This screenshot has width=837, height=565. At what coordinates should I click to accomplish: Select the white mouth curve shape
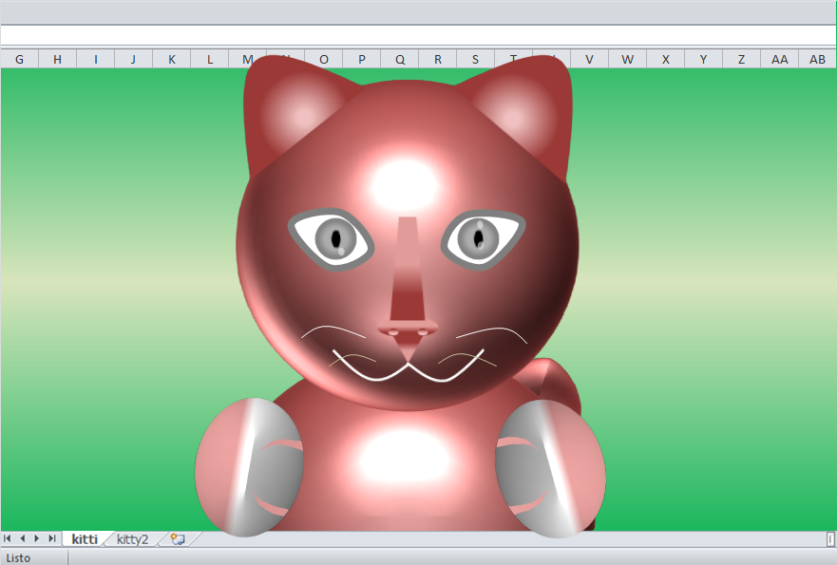point(409,366)
